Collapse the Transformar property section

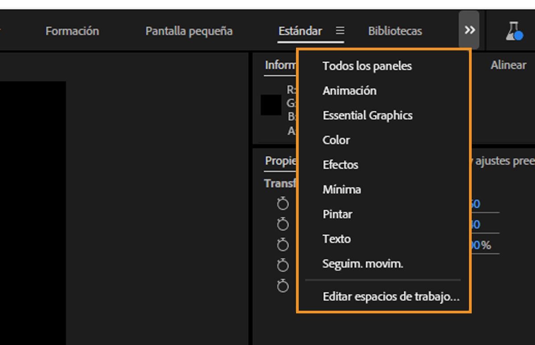(x=274, y=183)
